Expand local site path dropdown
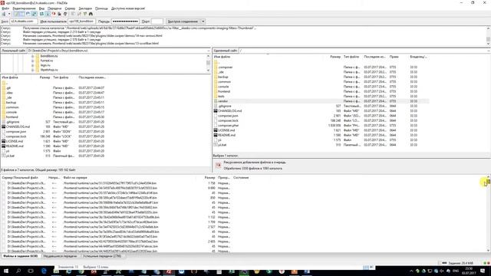The height and width of the screenshot is (276, 491). click(x=209, y=51)
